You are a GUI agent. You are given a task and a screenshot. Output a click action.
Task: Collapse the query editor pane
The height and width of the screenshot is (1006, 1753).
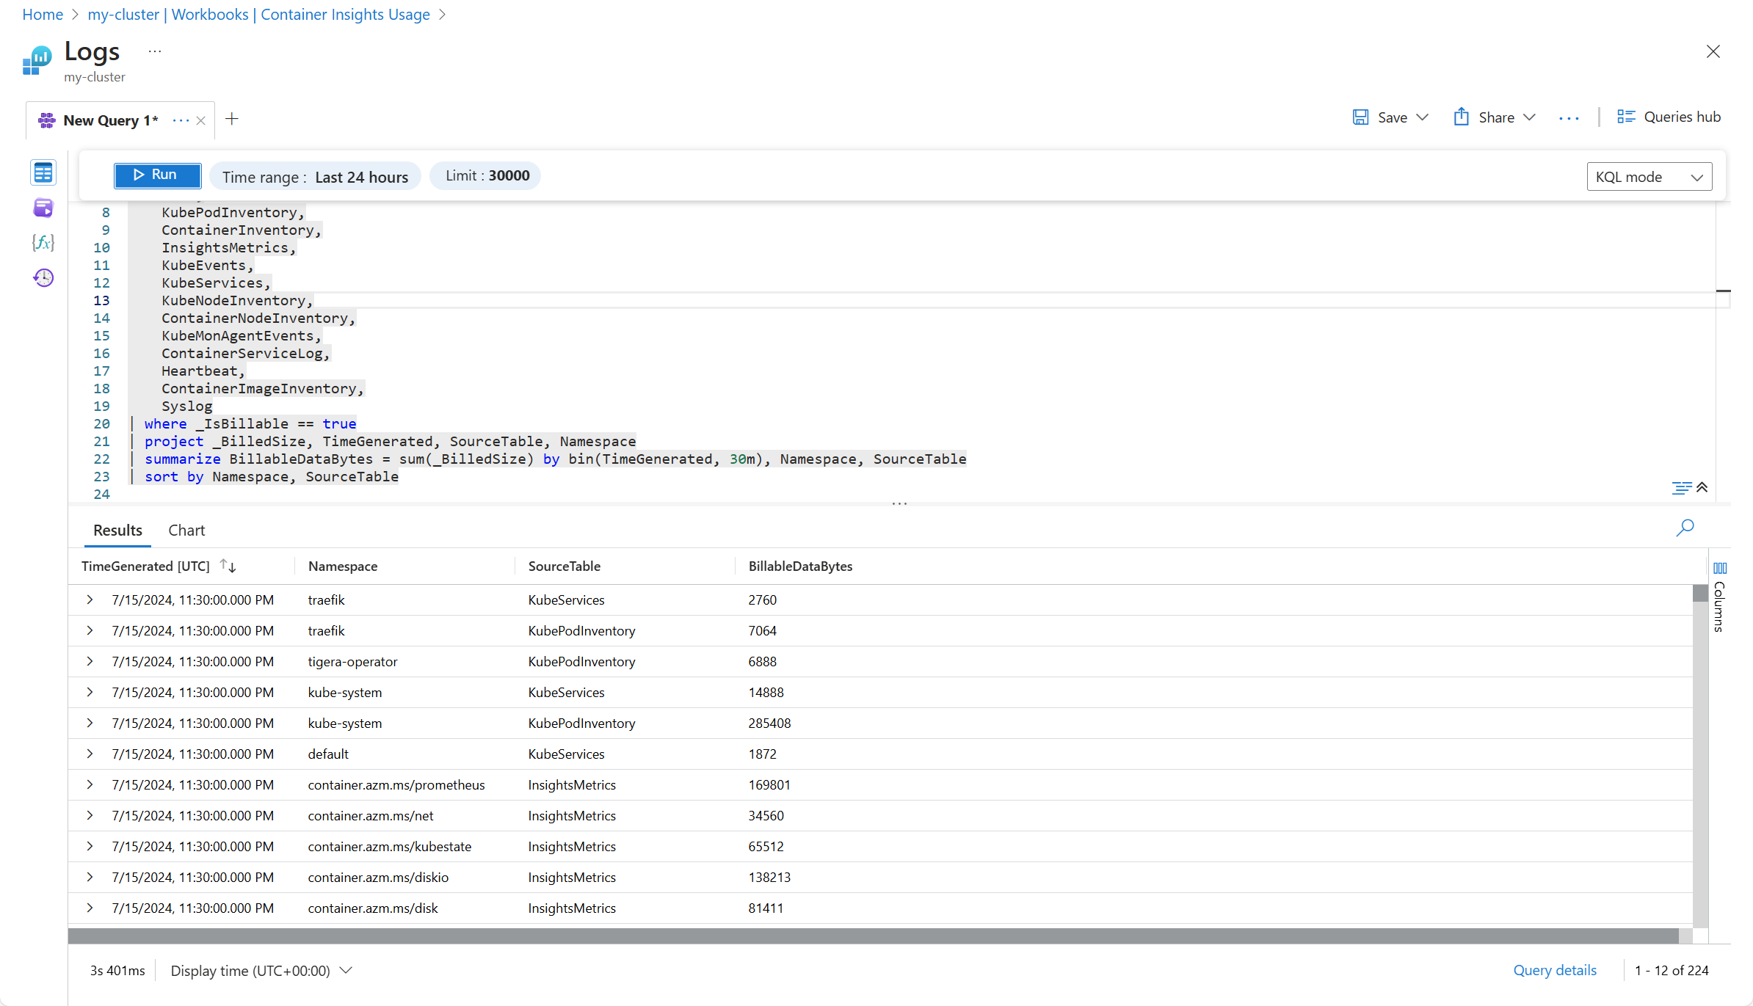coord(1702,488)
